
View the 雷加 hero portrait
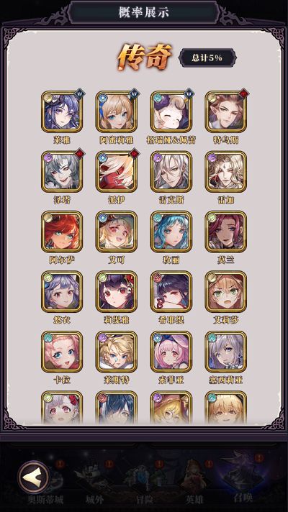pos(226,171)
